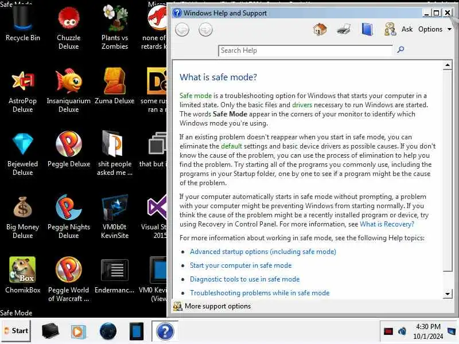Go to Help and Support home
Viewport: 459px width, 344px height.
[320, 29]
